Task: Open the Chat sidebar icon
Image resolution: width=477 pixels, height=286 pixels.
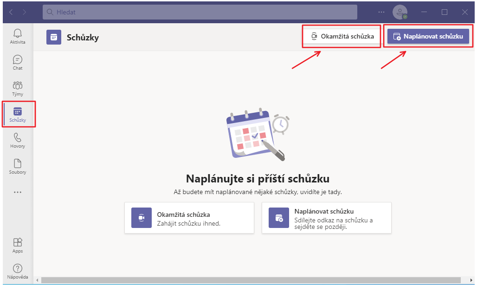Action: click(x=18, y=62)
